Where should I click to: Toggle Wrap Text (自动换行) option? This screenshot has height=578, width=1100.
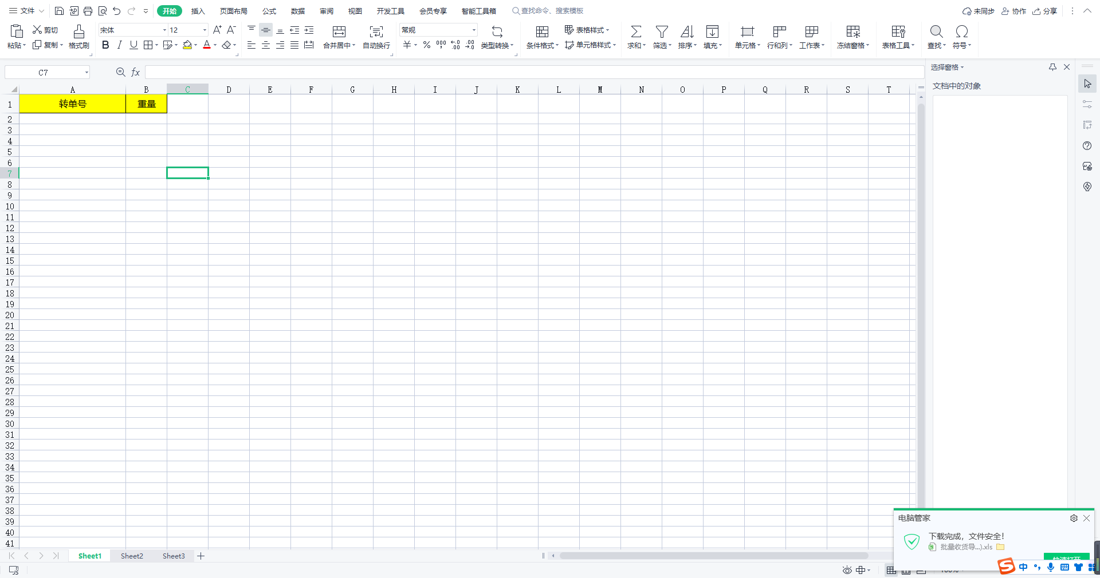point(376,31)
